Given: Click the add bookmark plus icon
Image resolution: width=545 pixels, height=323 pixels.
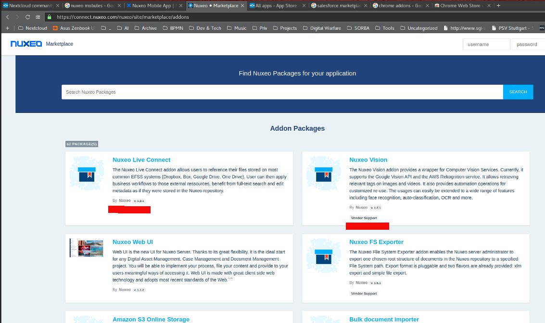Looking at the screenshot, I should click(x=7, y=28).
